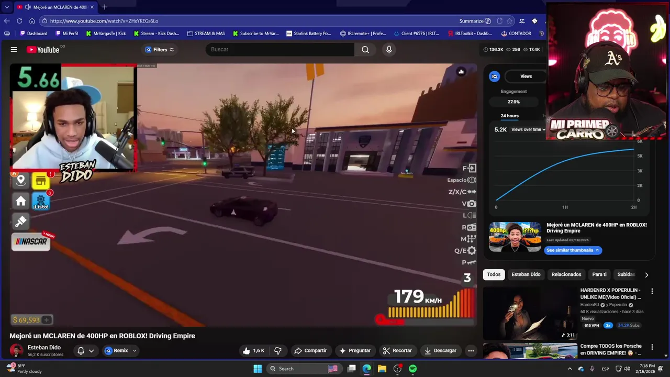Show hidden system tray icons chevron

click(569, 369)
